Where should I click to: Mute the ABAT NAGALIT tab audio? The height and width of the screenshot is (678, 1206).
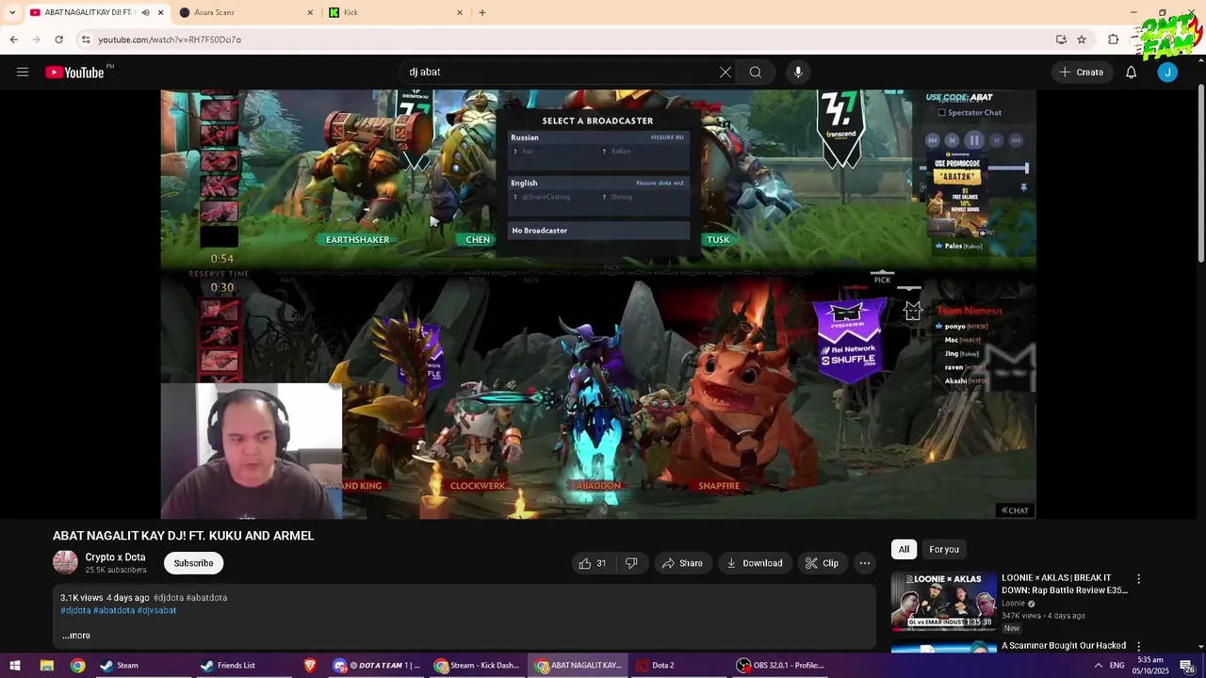click(145, 12)
